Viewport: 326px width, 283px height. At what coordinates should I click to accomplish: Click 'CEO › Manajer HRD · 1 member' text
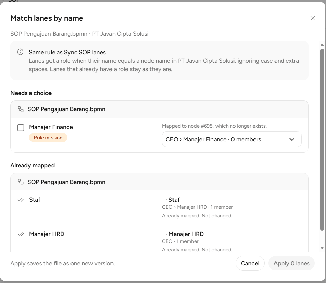[x=197, y=207]
